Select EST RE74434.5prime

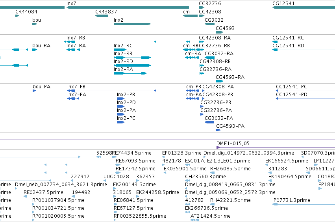pyautogui.click(x=131, y=153)
